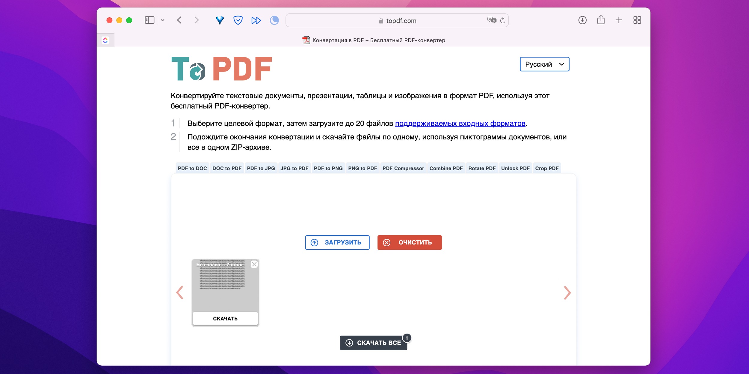The height and width of the screenshot is (374, 749).
Task: Click the file count badge 1
Action: click(x=407, y=338)
